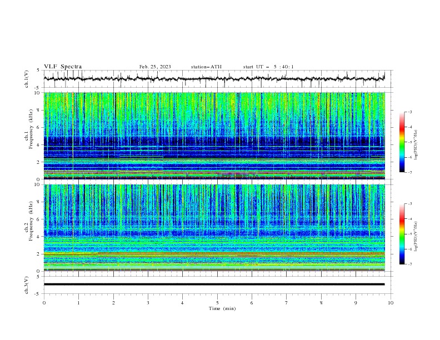Click the lower "log(PSD)(V²/Hz)" colorbar label
Image resolution: width=440 pixels, height=340 pixels.
pyautogui.click(x=416, y=237)
